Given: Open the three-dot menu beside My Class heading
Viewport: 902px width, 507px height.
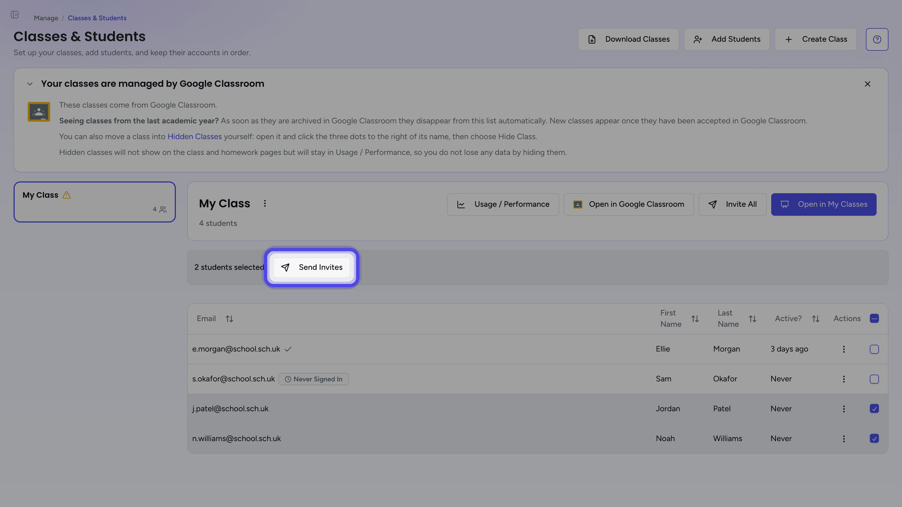Looking at the screenshot, I should 265,203.
